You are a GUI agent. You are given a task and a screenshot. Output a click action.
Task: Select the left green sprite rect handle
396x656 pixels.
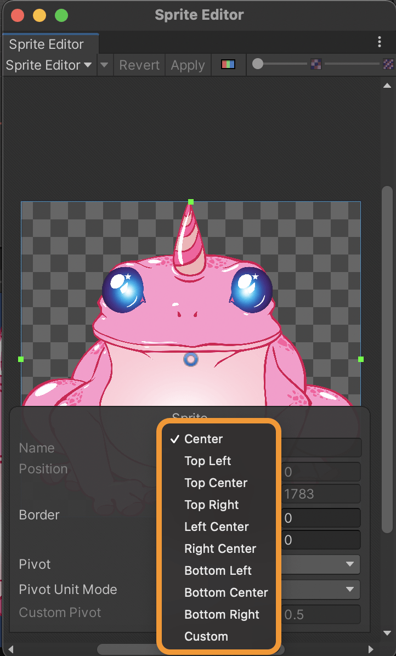[x=21, y=359]
